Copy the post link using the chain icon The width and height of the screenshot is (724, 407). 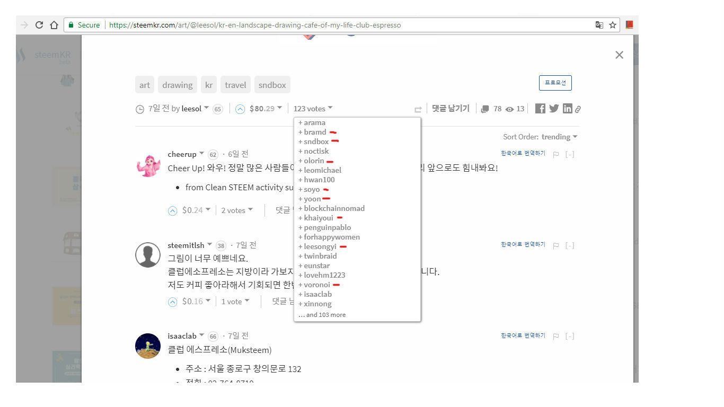578,109
